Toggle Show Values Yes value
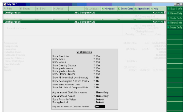Screen dimensions: 185x112 (98, 62)
